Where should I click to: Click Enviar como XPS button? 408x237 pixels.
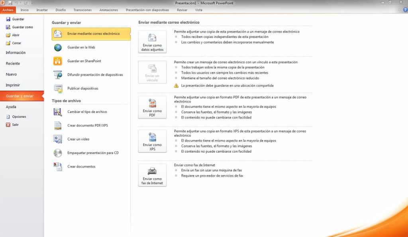152,141
